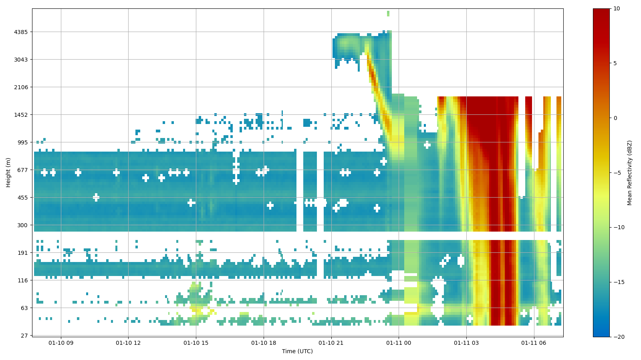Click the Mean Reflectivity (dBZ) colorbar label

[x=629, y=173]
